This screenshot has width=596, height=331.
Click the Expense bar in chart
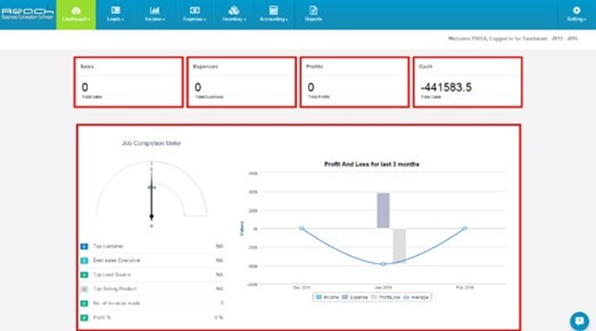coord(383,211)
